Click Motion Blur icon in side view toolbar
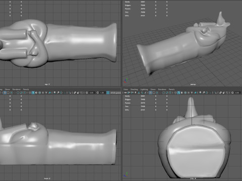The width and height of the screenshot is (242, 181). [204, 93]
